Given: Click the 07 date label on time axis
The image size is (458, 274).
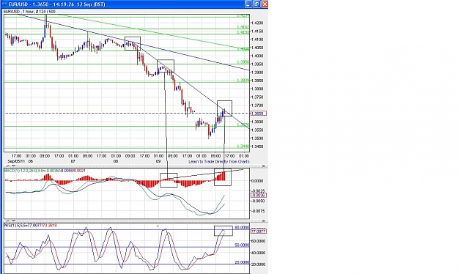Looking at the screenshot, I should click(73, 161).
